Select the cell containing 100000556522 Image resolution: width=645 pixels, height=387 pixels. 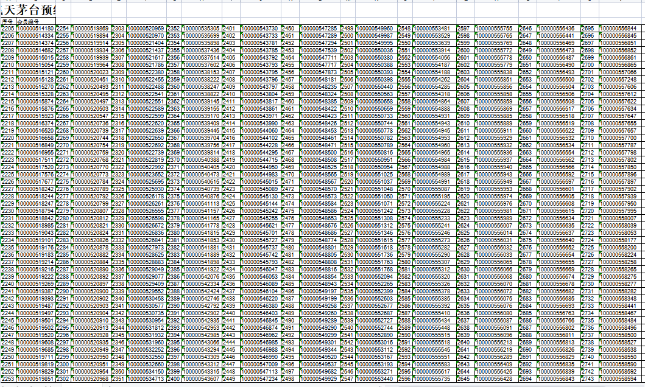point(559,131)
